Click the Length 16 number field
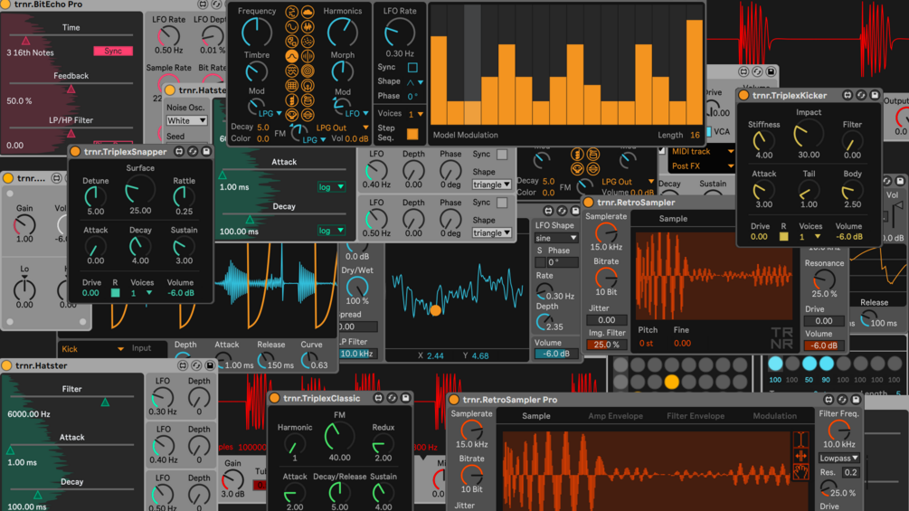This screenshot has height=511, width=909. (x=695, y=135)
